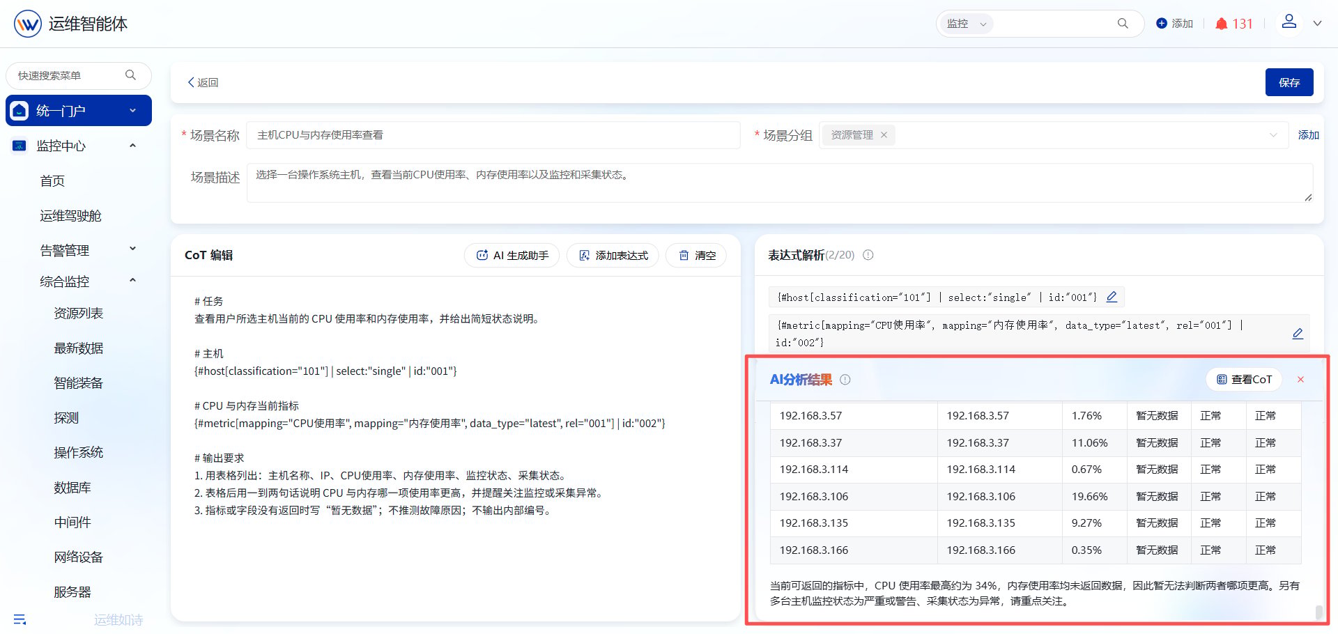Click the 运维智能体 logo icon

[28, 24]
